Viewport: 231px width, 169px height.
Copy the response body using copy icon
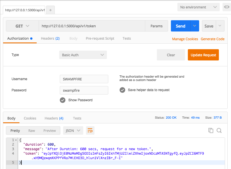[x=211, y=130]
